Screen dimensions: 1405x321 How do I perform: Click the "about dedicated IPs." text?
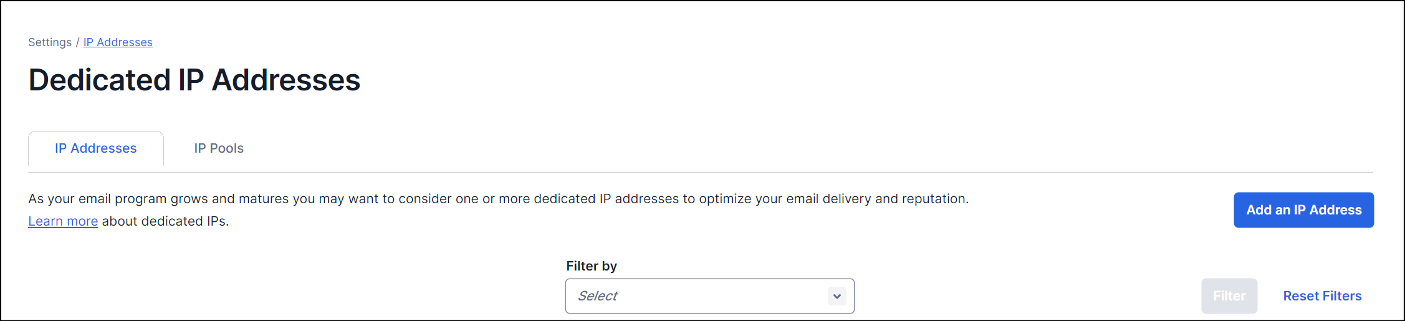pos(165,221)
